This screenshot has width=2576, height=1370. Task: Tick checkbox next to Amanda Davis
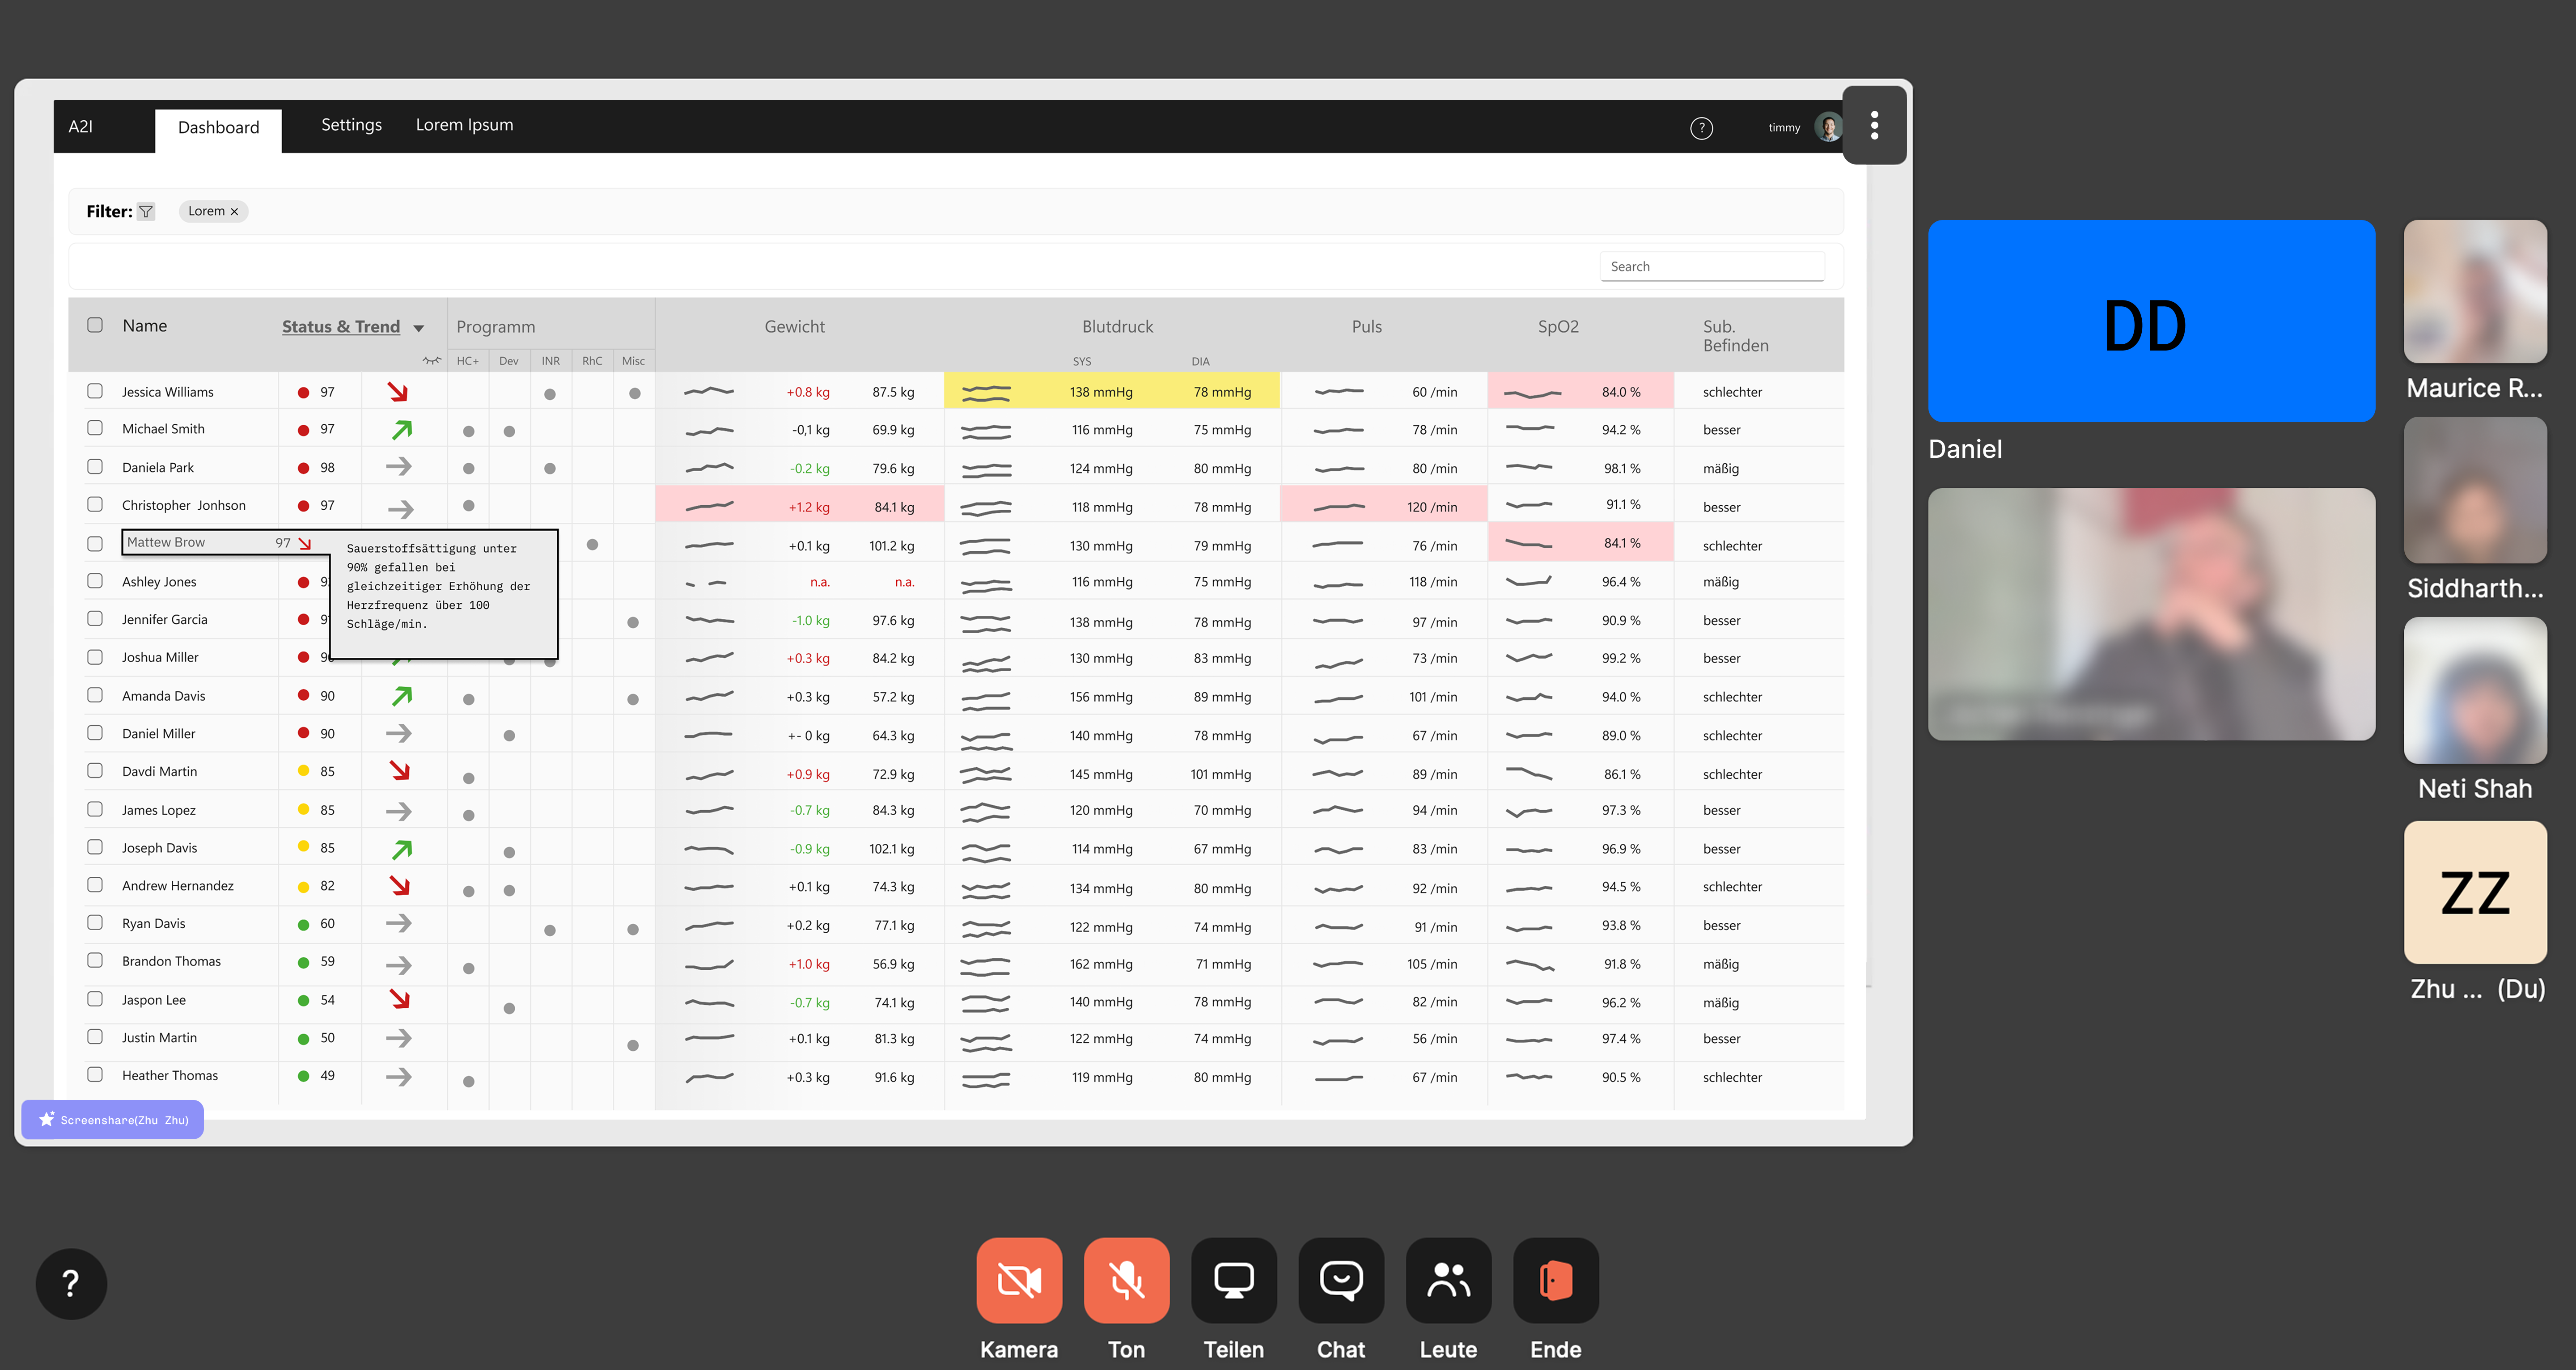(x=95, y=695)
